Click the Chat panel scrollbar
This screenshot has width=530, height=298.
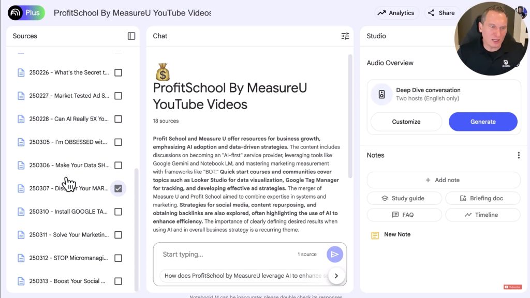[350, 116]
